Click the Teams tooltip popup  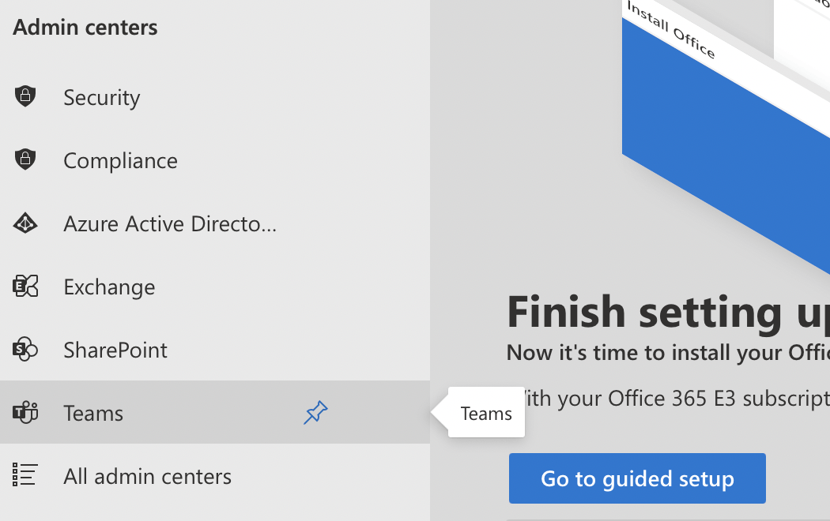[x=486, y=413]
